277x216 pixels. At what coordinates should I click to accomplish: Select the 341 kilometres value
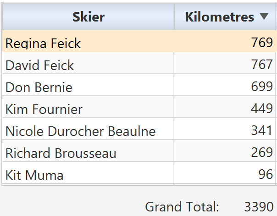[x=262, y=130]
